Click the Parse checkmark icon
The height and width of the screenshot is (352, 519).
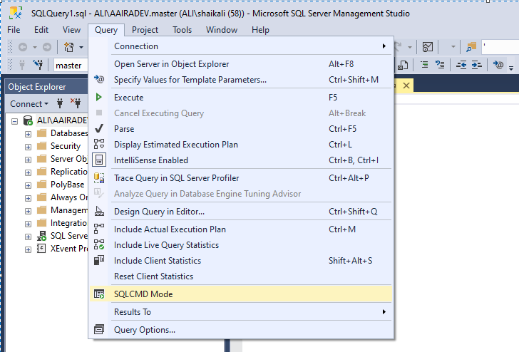[98, 128]
